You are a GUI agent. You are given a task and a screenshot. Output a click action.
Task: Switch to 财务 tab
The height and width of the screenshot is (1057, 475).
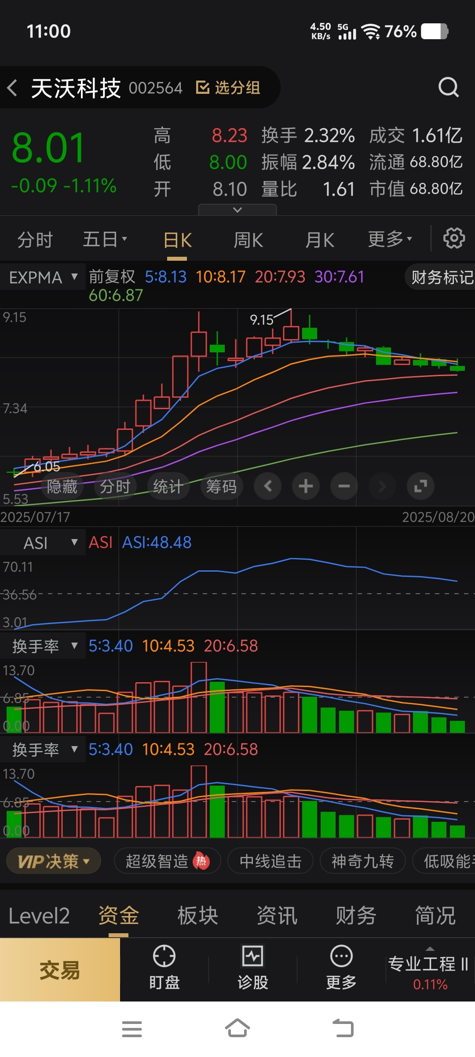pos(356,916)
